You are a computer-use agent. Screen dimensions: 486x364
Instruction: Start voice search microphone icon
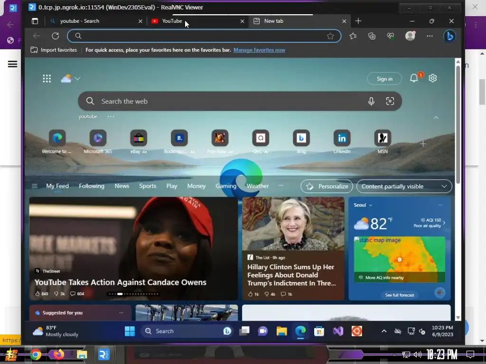(x=371, y=101)
